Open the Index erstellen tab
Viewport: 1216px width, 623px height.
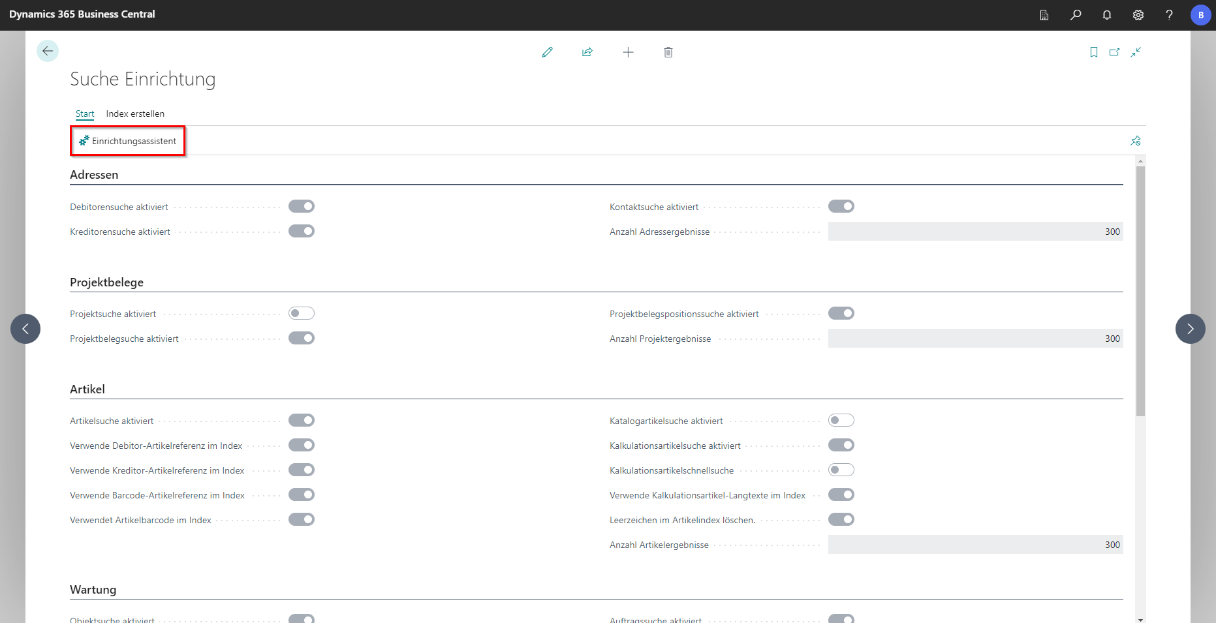(135, 114)
